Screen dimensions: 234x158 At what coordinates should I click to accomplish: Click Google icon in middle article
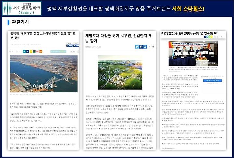(x=145, y=47)
